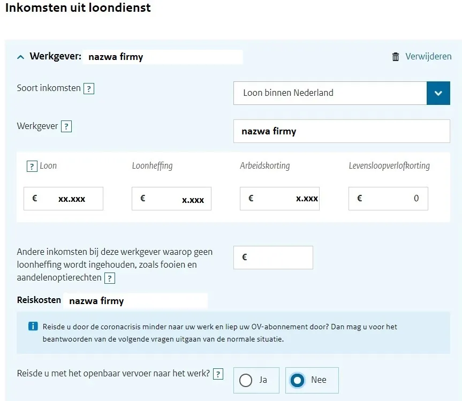Click the Werkgever name input field
Image resolution: width=462 pixels, height=401 pixels.
342,131
